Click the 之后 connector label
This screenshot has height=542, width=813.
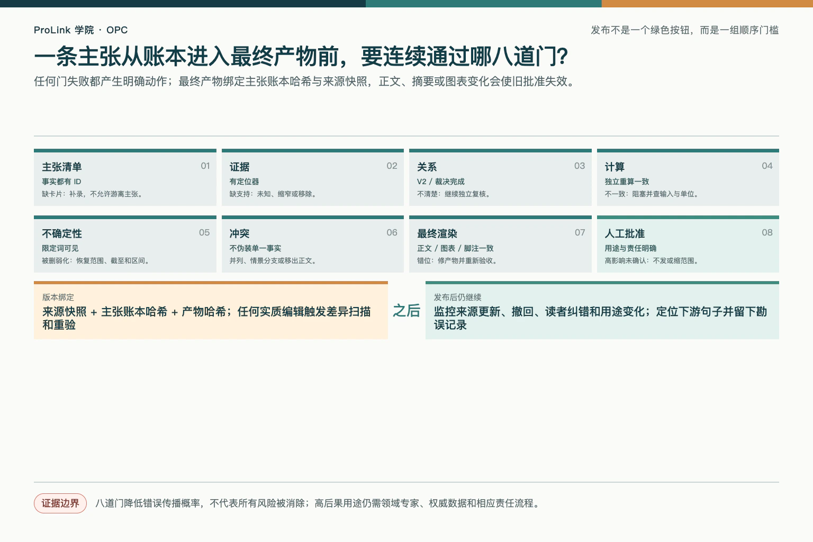pos(406,311)
